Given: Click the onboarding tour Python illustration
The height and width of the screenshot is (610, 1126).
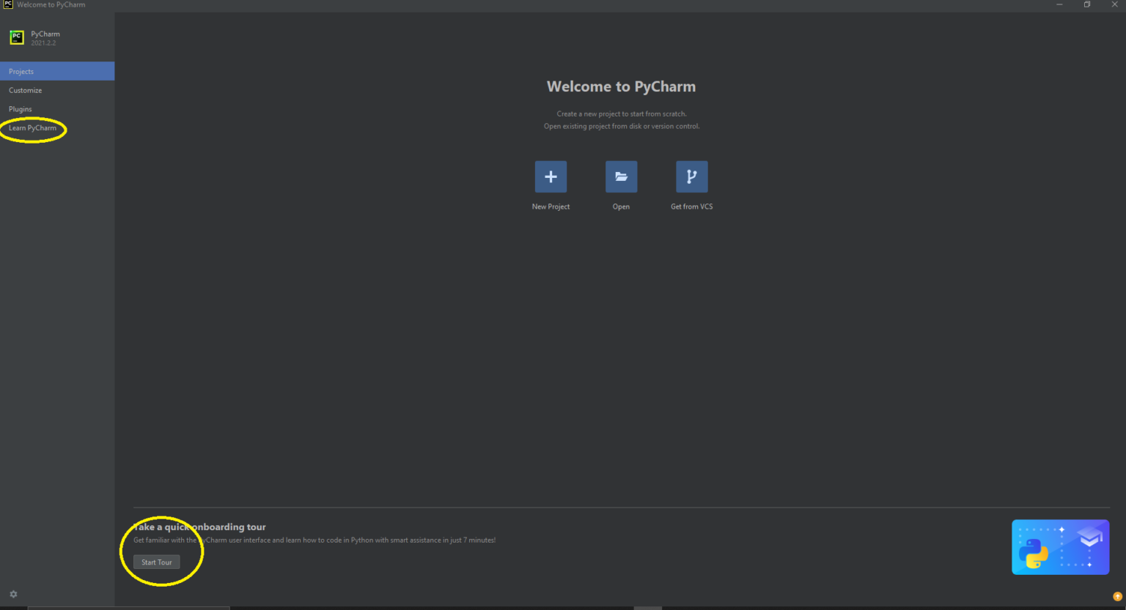Looking at the screenshot, I should [1060, 547].
